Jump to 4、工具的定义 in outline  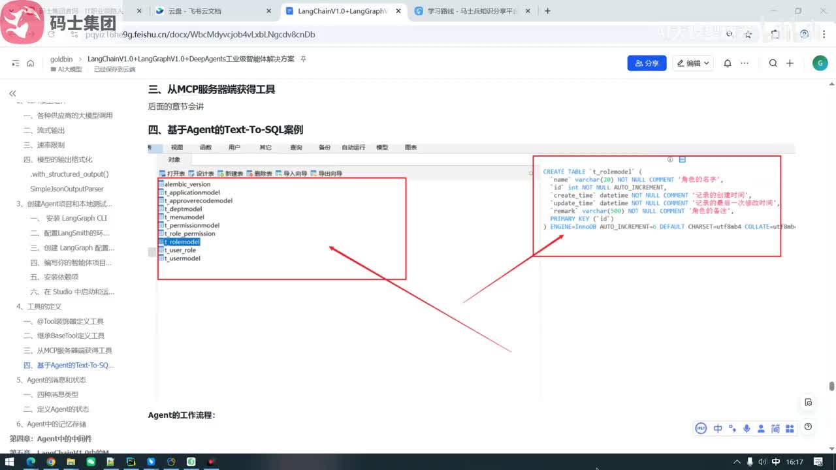(x=39, y=306)
